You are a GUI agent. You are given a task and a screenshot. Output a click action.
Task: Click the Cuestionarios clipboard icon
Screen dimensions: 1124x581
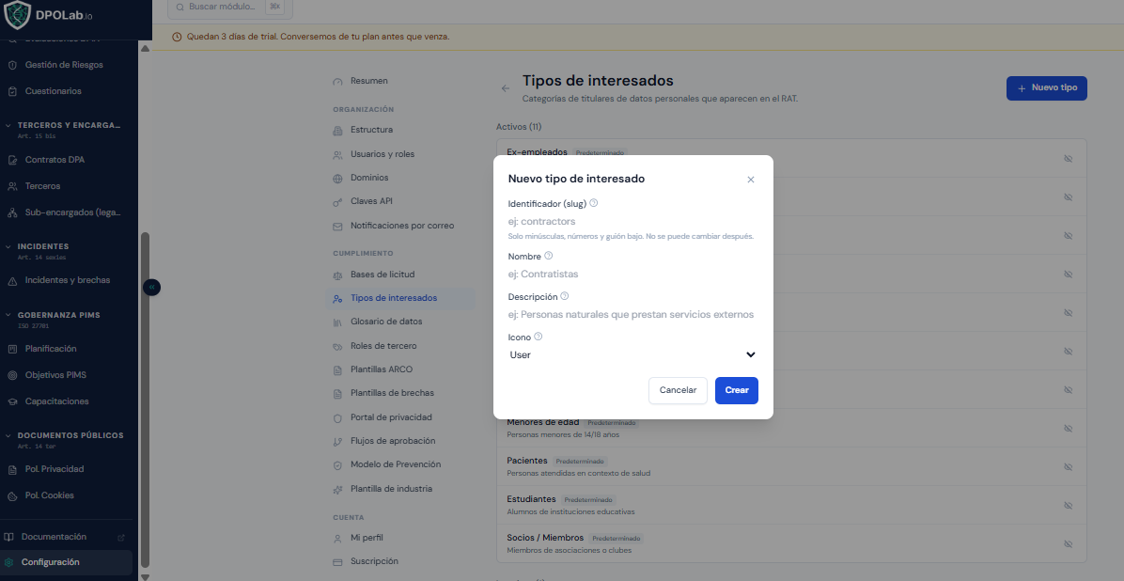(11, 91)
